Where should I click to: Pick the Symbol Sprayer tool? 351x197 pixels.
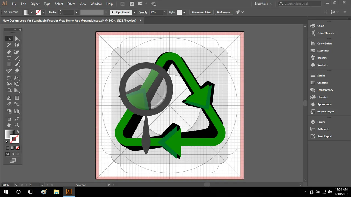9,111
